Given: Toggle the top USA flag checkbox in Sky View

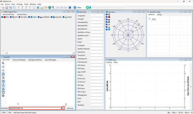Looking at the screenshot, I should pyautogui.click(x=107, y=14).
